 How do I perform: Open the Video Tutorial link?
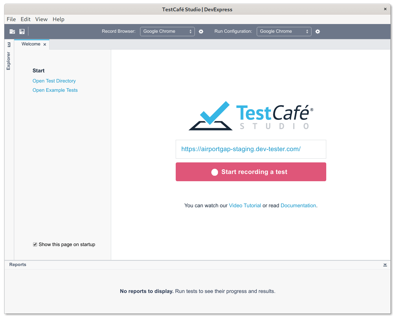245,206
